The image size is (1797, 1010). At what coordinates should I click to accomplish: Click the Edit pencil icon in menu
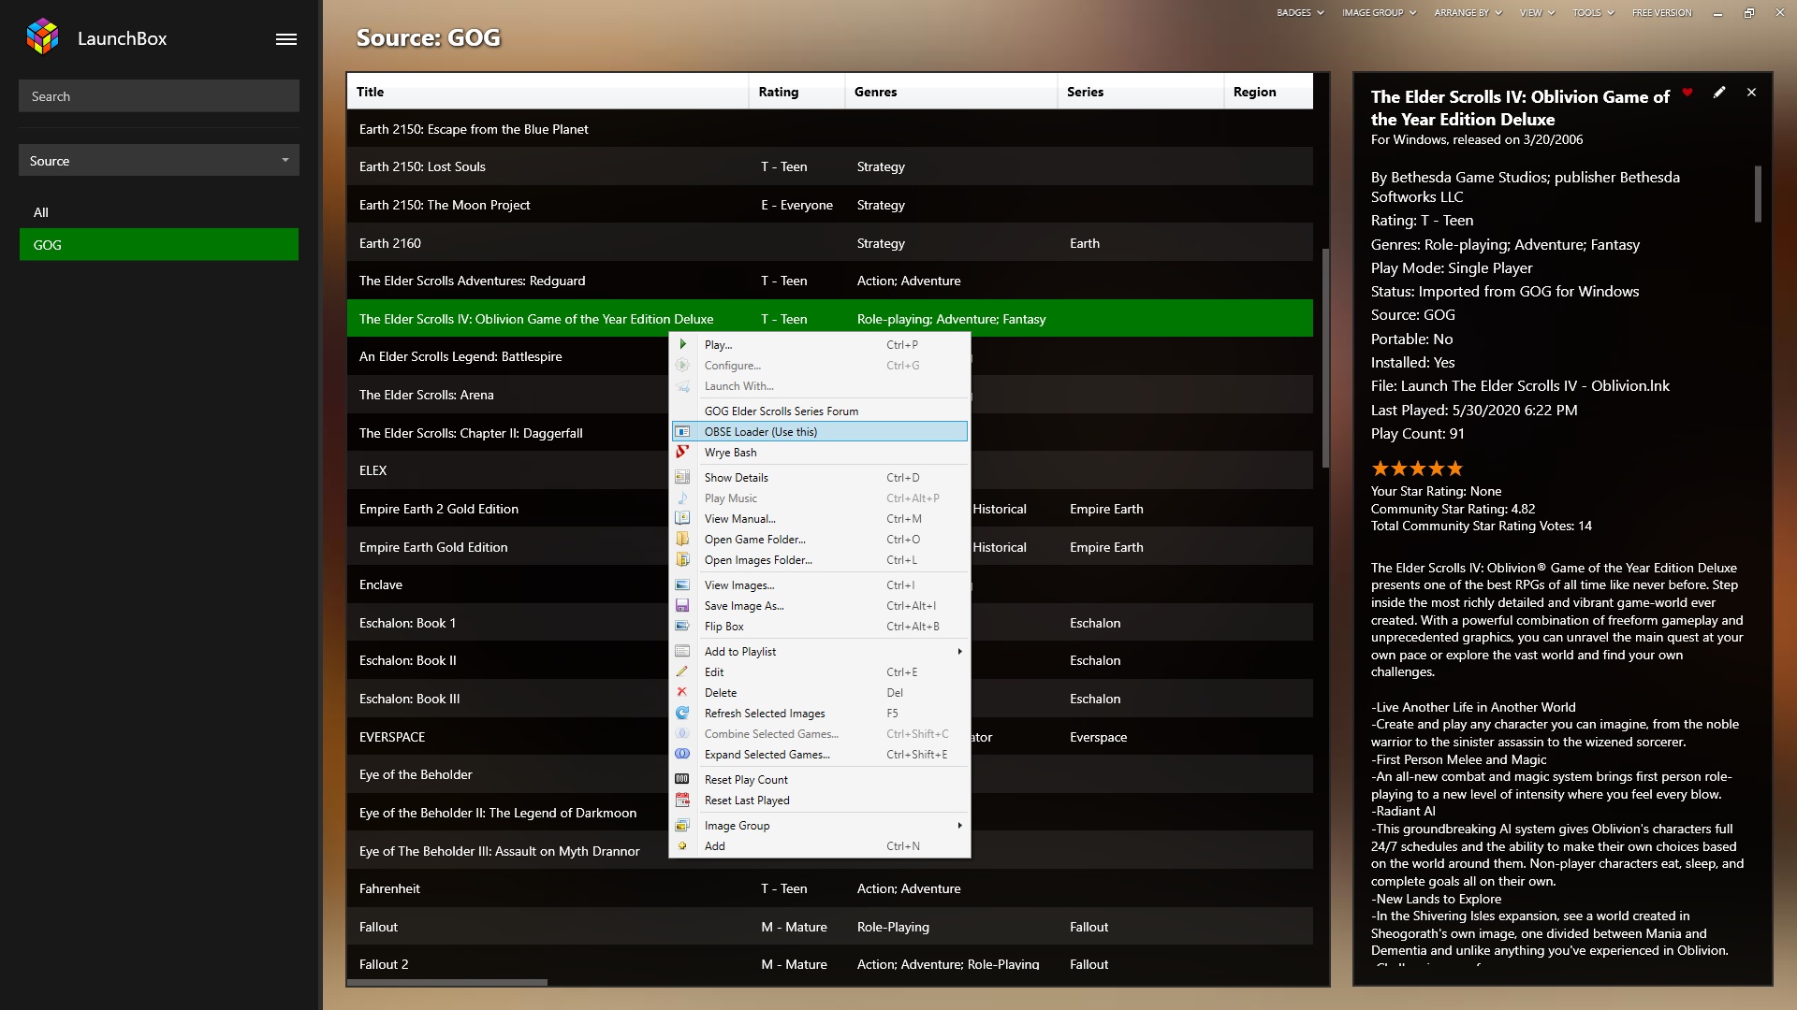[x=682, y=671]
